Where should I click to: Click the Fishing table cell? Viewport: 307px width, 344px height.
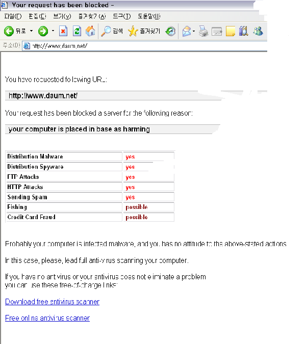(64, 207)
